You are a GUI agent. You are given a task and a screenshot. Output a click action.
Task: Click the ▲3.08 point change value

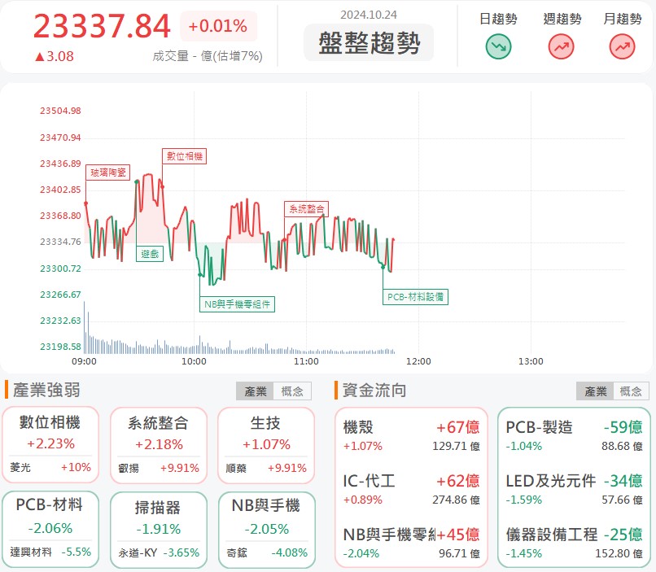pos(55,56)
